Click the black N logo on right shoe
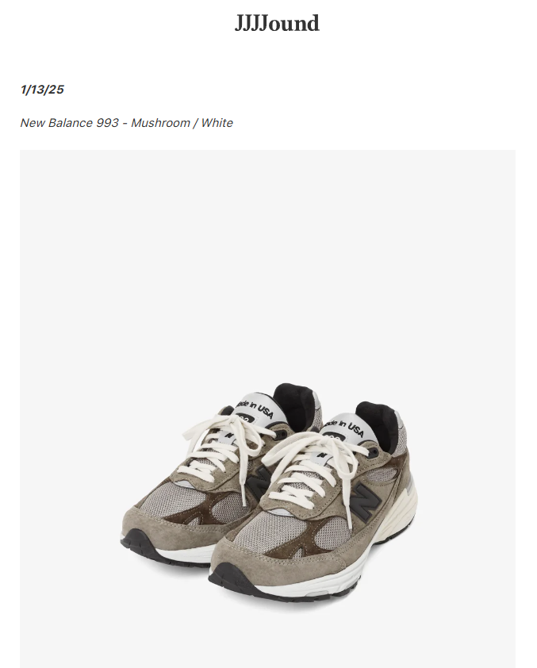Image resolution: width=537 pixels, height=668 pixels. [x=365, y=504]
